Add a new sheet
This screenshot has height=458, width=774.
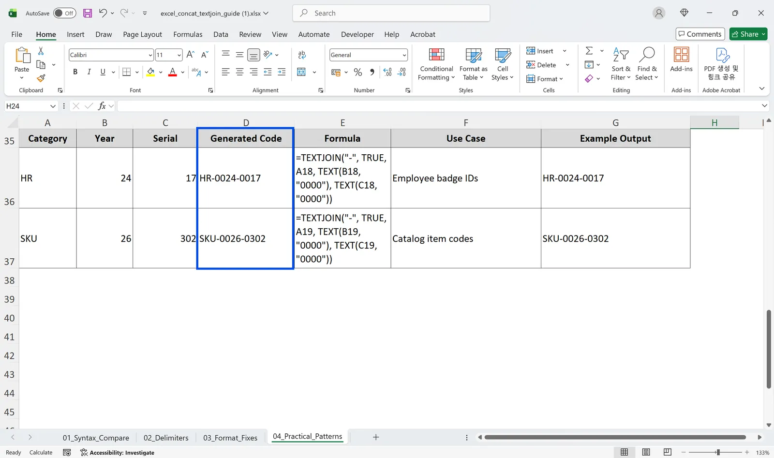[x=376, y=437]
